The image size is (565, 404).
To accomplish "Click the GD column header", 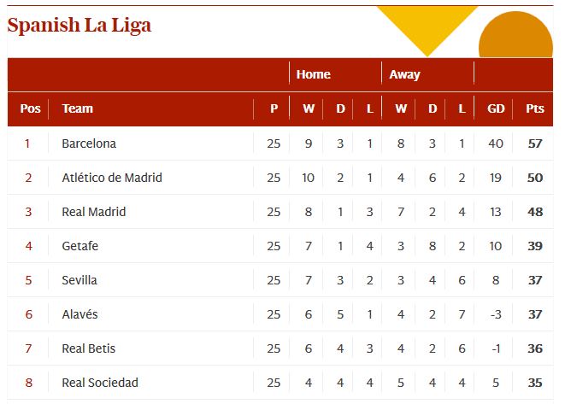I will click(496, 108).
